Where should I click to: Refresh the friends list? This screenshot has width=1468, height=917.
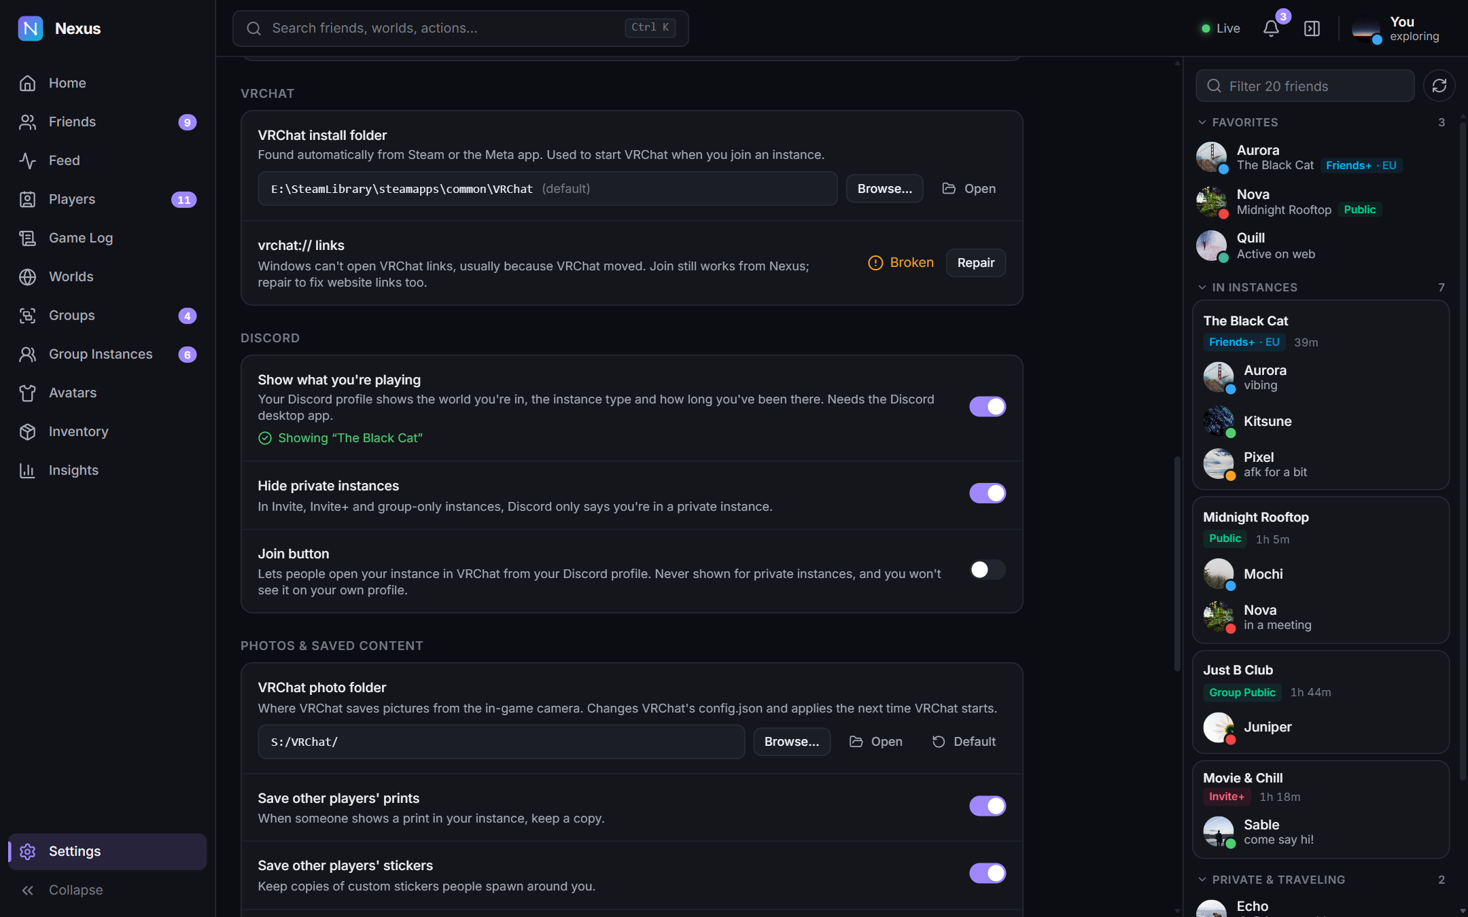1439,86
